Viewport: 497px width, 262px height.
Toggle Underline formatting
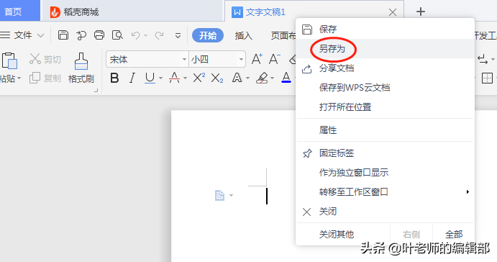coord(150,78)
